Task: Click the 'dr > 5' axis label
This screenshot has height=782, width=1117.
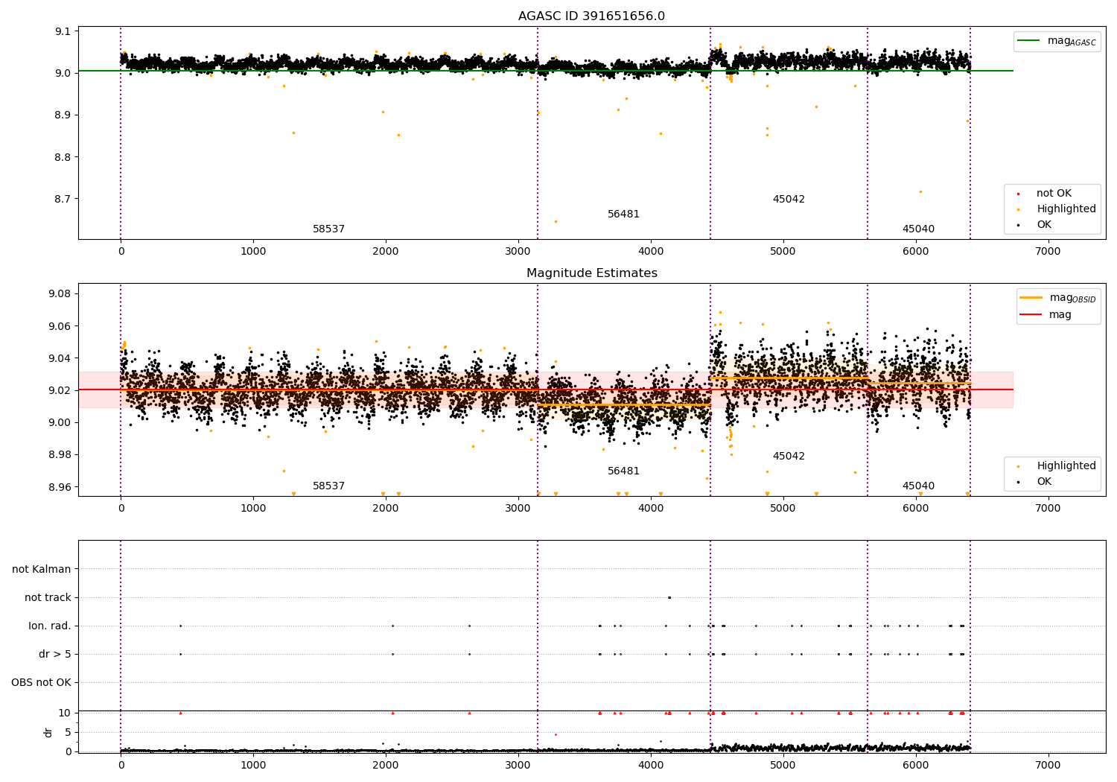Action: (x=55, y=655)
